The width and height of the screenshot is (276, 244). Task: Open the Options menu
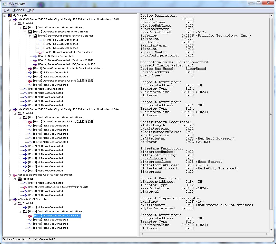tap(18, 10)
